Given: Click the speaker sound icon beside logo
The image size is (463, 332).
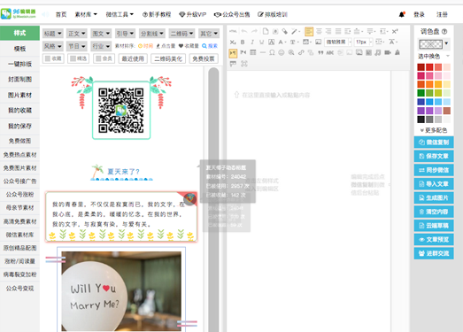Looking at the screenshot, I should [x=45, y=14].
